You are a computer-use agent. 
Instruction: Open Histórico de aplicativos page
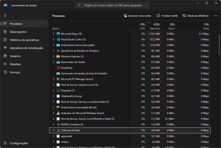pyautogui.click(x=24, y=40)
